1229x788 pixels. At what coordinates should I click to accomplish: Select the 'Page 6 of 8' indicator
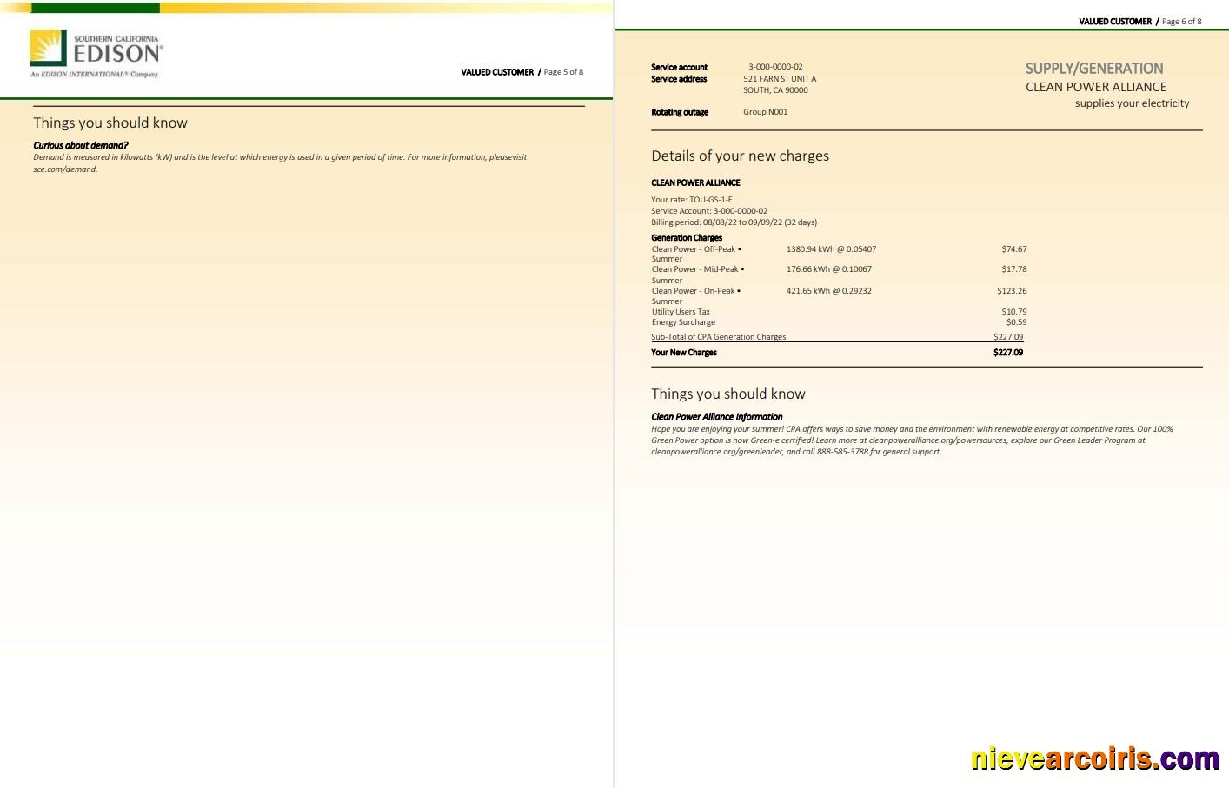click(x=1181, y=22)
